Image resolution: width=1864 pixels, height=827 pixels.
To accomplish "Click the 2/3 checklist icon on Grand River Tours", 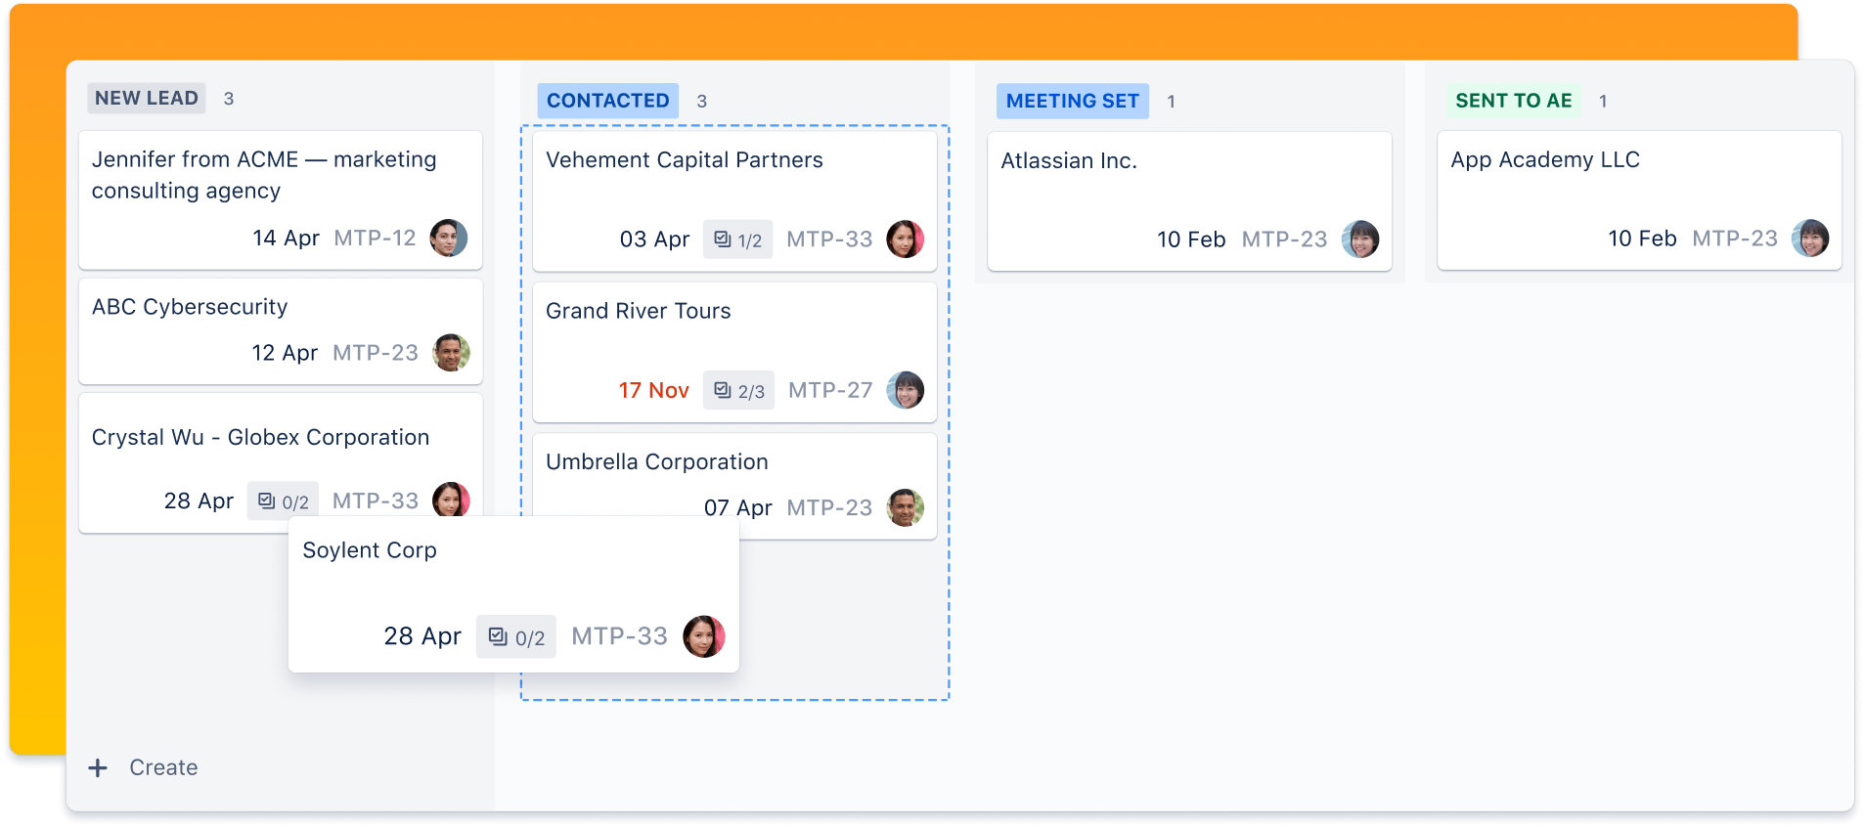I will click(x=738, y=390).
